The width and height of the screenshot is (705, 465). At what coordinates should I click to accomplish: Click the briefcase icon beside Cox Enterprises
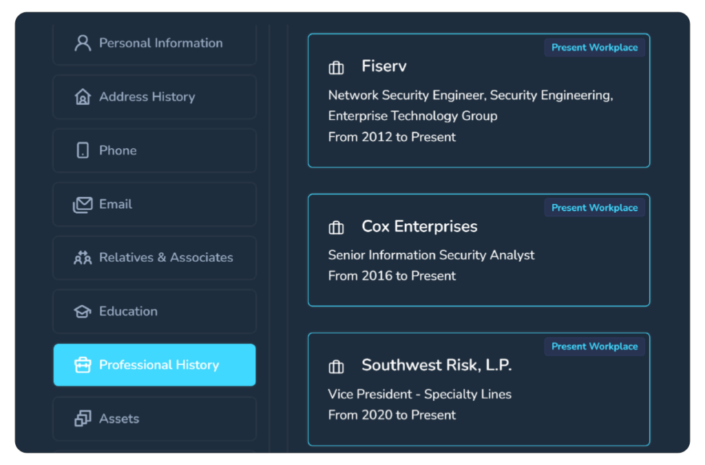(x=336, y=227)
